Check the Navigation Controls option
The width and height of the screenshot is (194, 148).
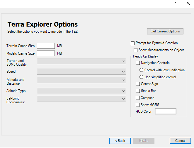coord(138,63)
